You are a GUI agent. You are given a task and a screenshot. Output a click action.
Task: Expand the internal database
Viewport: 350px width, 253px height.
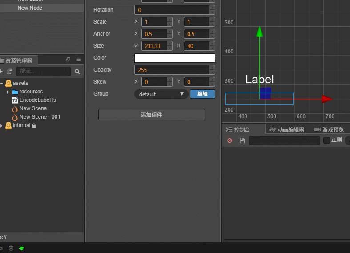1,126
